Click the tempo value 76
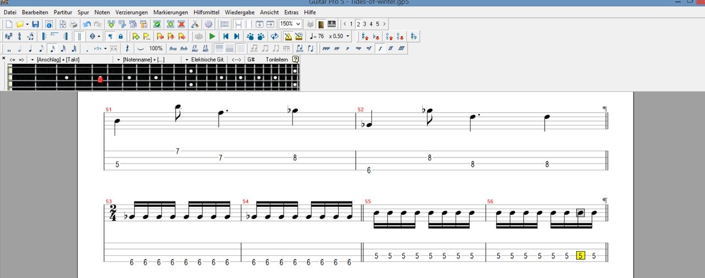This screenshot has width=705, height=278. click(321, 36)
